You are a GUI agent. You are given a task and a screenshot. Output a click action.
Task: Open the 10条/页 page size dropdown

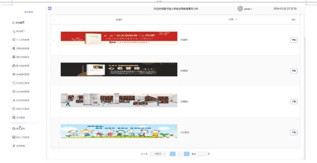pos(158,154)
